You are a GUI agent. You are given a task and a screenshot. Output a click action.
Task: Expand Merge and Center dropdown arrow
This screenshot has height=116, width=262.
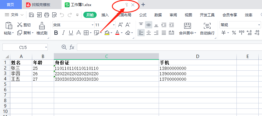(x=195, y=33)
